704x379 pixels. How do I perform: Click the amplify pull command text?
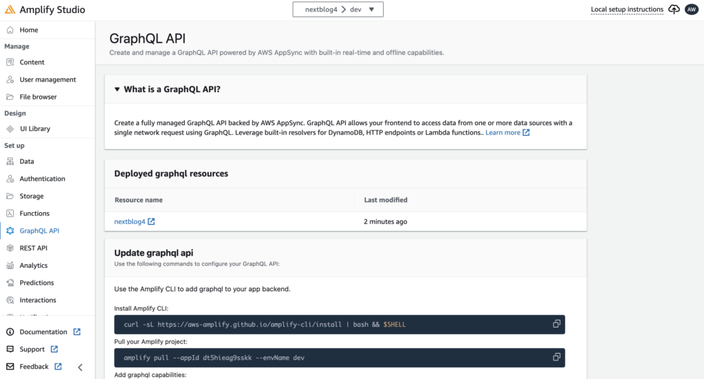[x=214, y=358]
